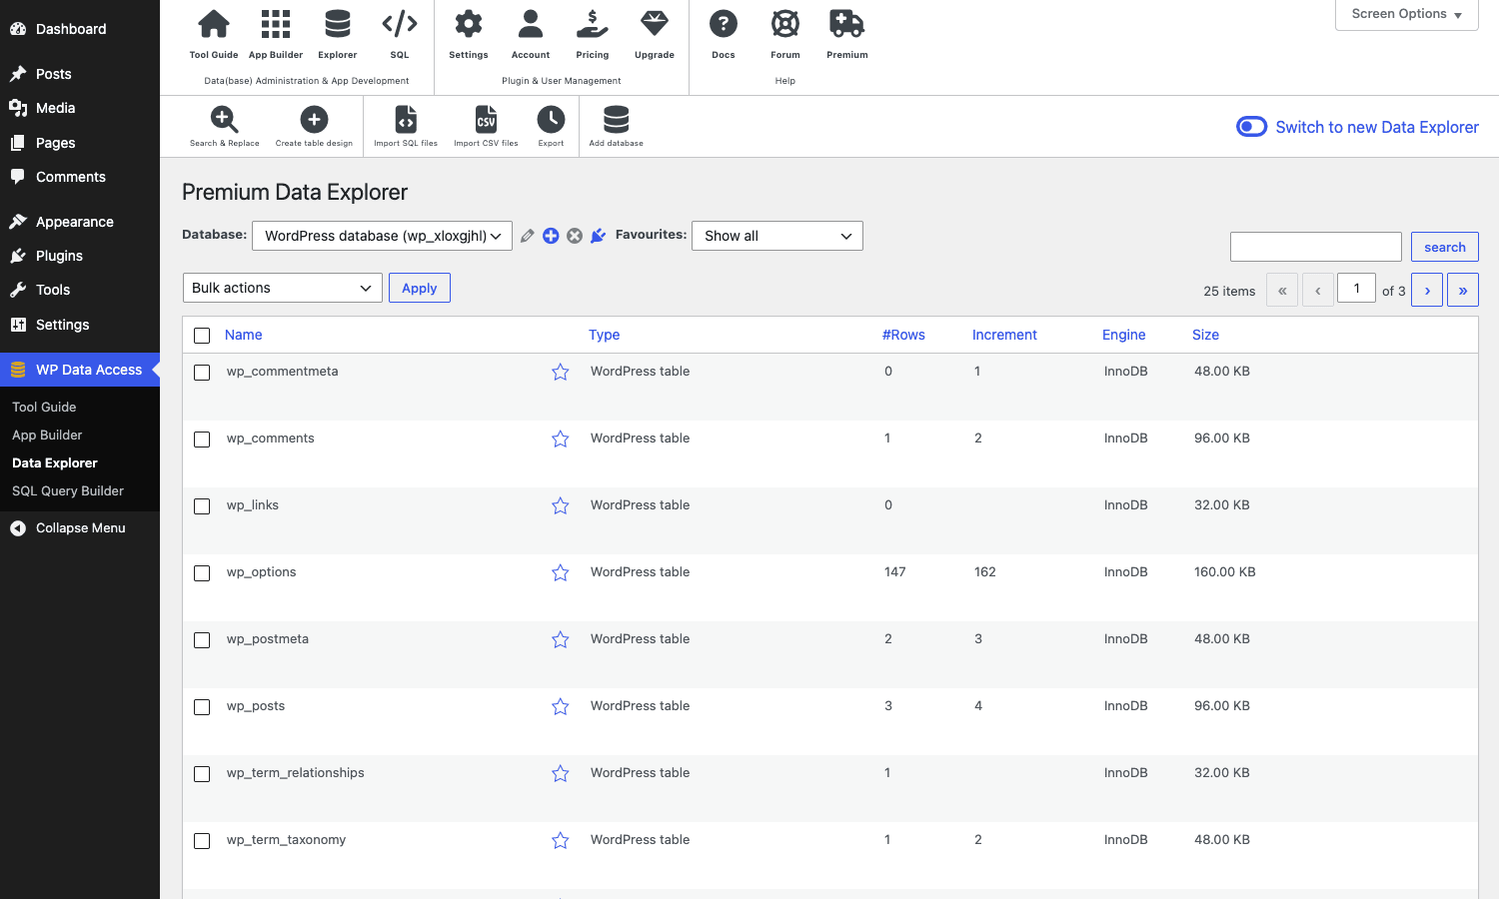This screenshot has height=899, width=1499.
Task: Open the Docs question mark icon
Action: 724,24
